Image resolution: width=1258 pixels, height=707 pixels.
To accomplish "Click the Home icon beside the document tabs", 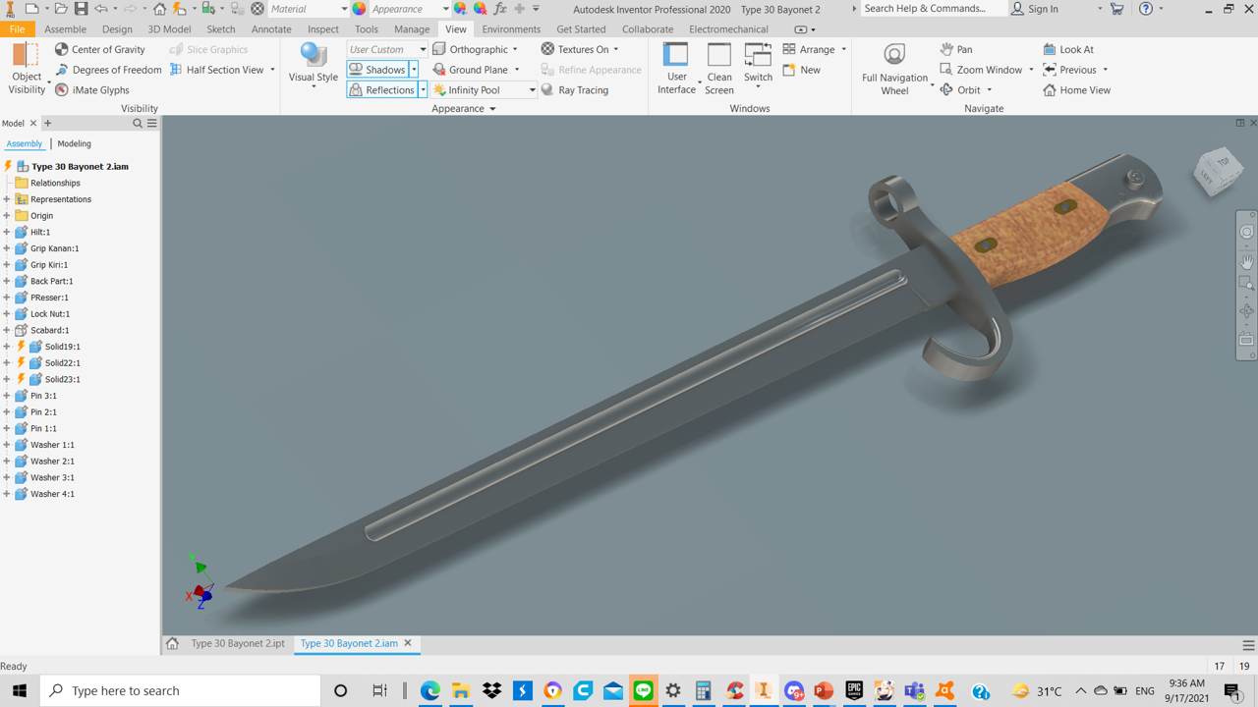I will (172, 644).
